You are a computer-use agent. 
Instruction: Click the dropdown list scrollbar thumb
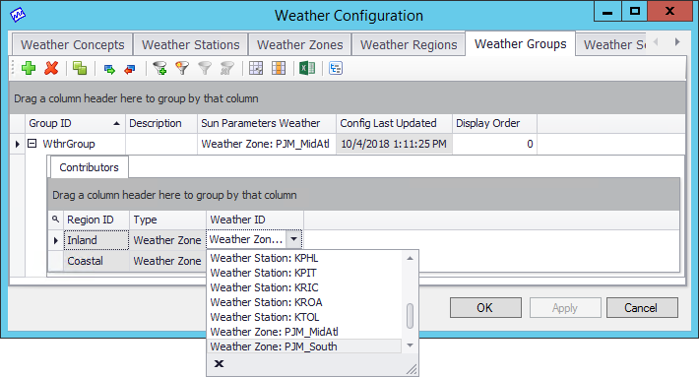(x=410, y=316)
